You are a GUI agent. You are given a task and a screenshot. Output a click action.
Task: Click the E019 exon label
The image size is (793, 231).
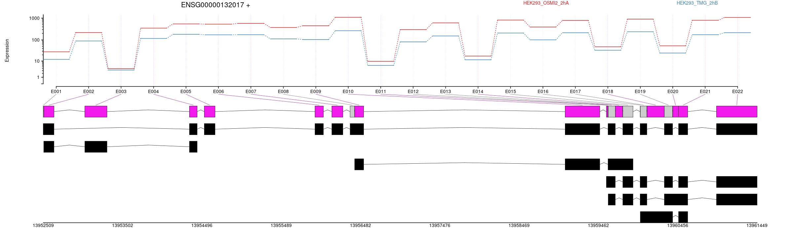[x=640, y=91]
